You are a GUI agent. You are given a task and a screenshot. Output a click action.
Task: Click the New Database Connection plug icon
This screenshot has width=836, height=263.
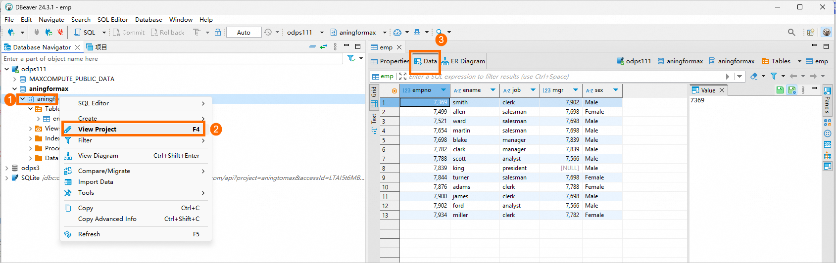pos(11,33)
